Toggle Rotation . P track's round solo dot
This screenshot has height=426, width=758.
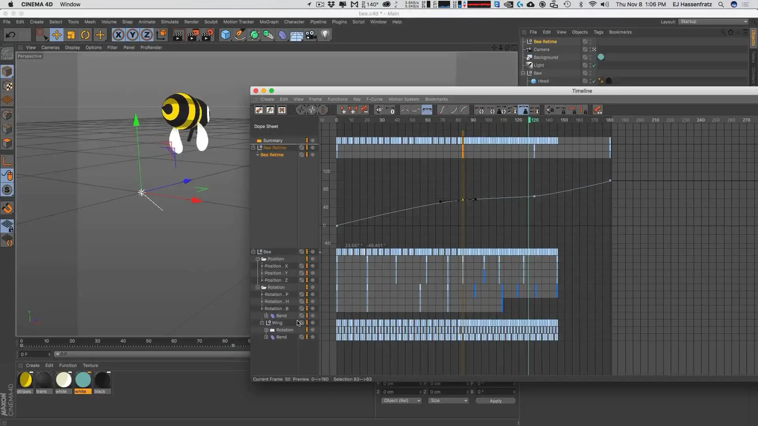click(x=313, y=294)
